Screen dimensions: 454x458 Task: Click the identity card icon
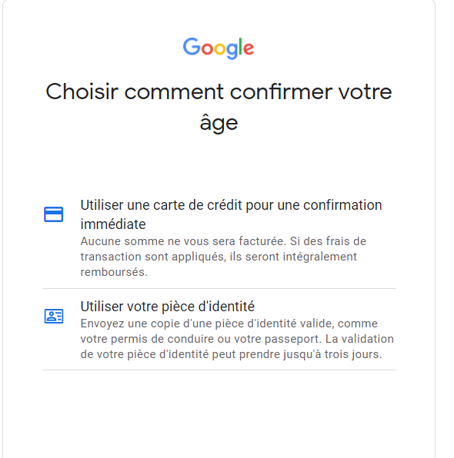coord(54,316)
